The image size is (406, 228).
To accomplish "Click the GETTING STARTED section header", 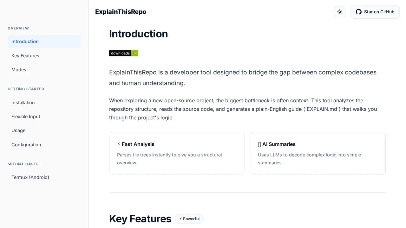I will tap(26, 89).
